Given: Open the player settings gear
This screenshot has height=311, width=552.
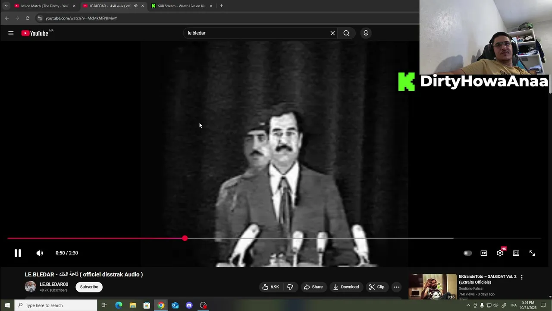Looking at the screenshot, I should [x=500, y=253].
